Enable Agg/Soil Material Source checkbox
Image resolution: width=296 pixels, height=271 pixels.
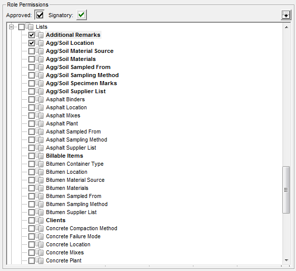31,51
